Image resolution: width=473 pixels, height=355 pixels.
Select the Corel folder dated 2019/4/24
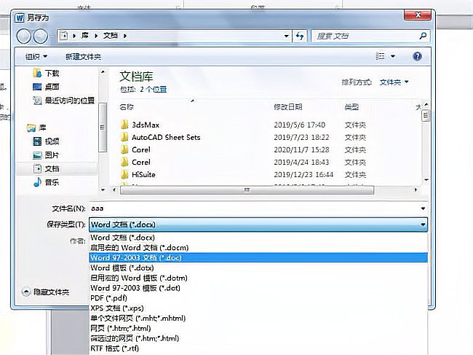pos(141,162)
